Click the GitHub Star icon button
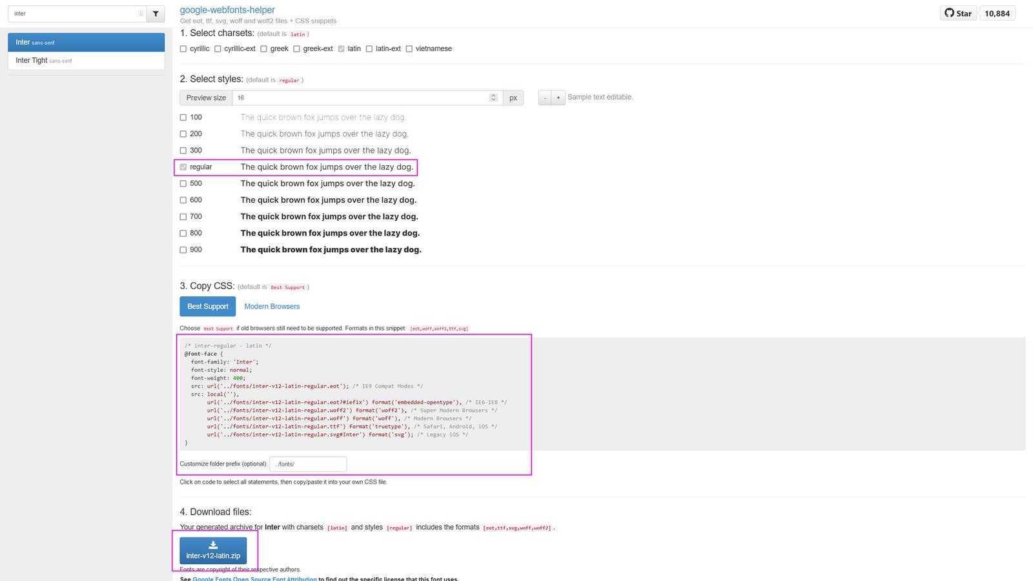Screen dimensions: 1033x581 958,13
